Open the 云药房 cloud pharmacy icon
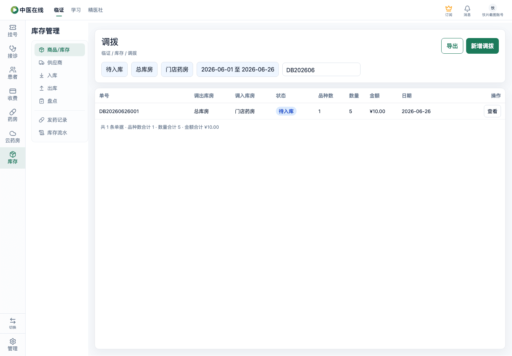Viewport: 512px width, 356px height. [x=13, y=133]
